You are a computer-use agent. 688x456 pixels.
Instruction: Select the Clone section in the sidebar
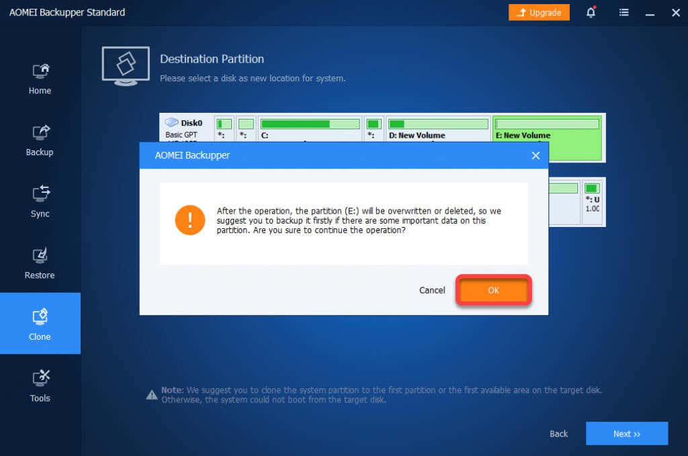point(40,324)
